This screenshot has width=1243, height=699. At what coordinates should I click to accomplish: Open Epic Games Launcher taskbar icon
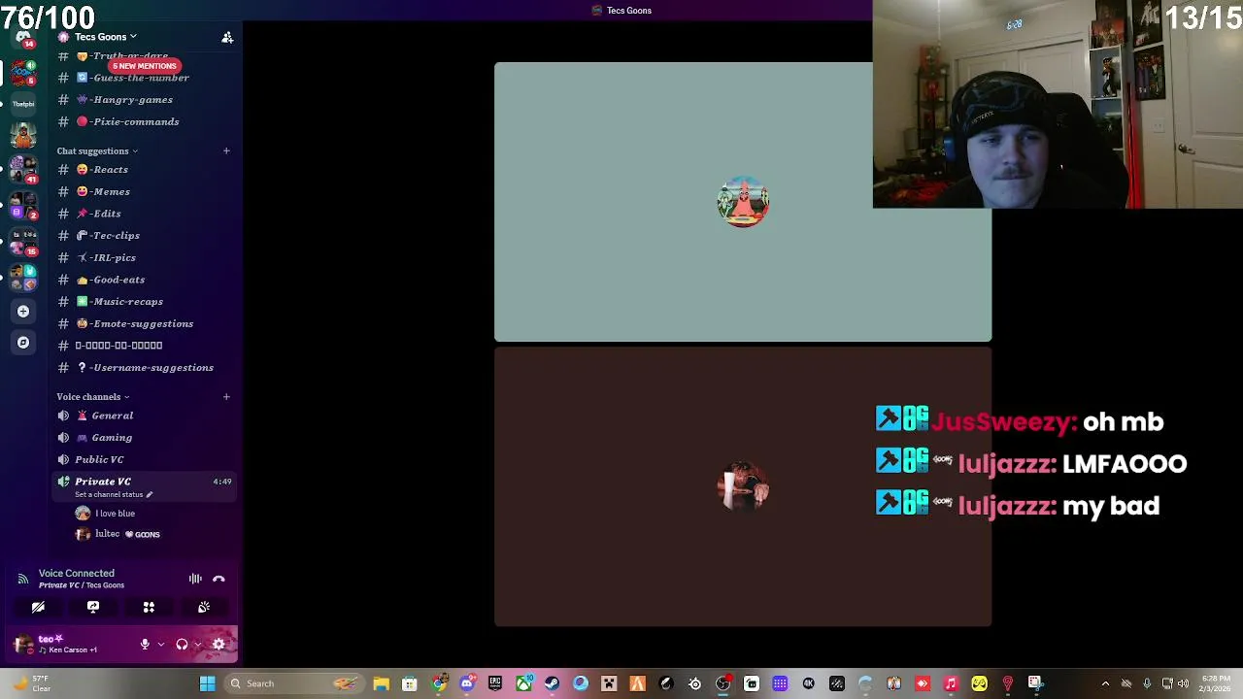tap(495, 683)
